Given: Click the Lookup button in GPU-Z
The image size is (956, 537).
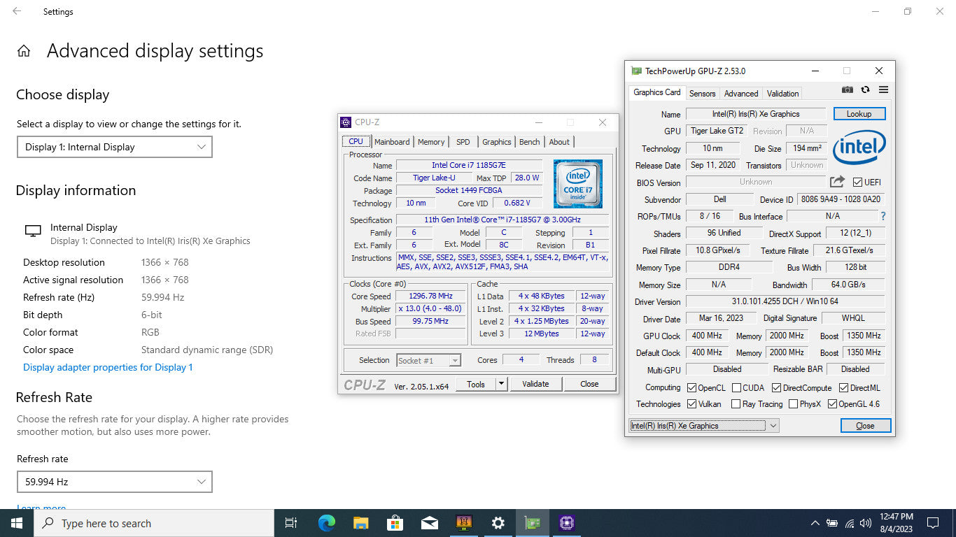Looking at the screenshot, I should click(859, 113).
